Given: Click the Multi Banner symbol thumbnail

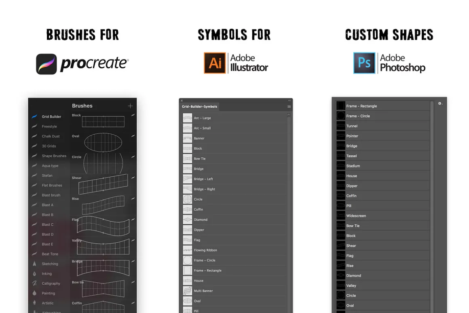Looking at the screenshot, I should click(x=188, y=291).
